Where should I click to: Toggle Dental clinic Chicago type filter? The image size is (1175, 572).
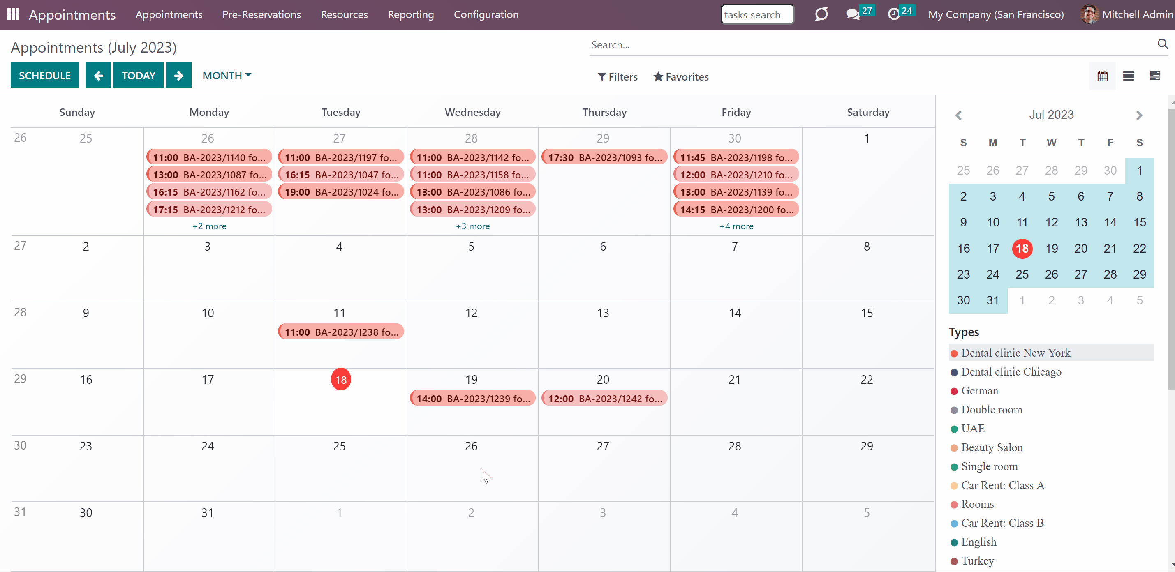pos(1051,372)
